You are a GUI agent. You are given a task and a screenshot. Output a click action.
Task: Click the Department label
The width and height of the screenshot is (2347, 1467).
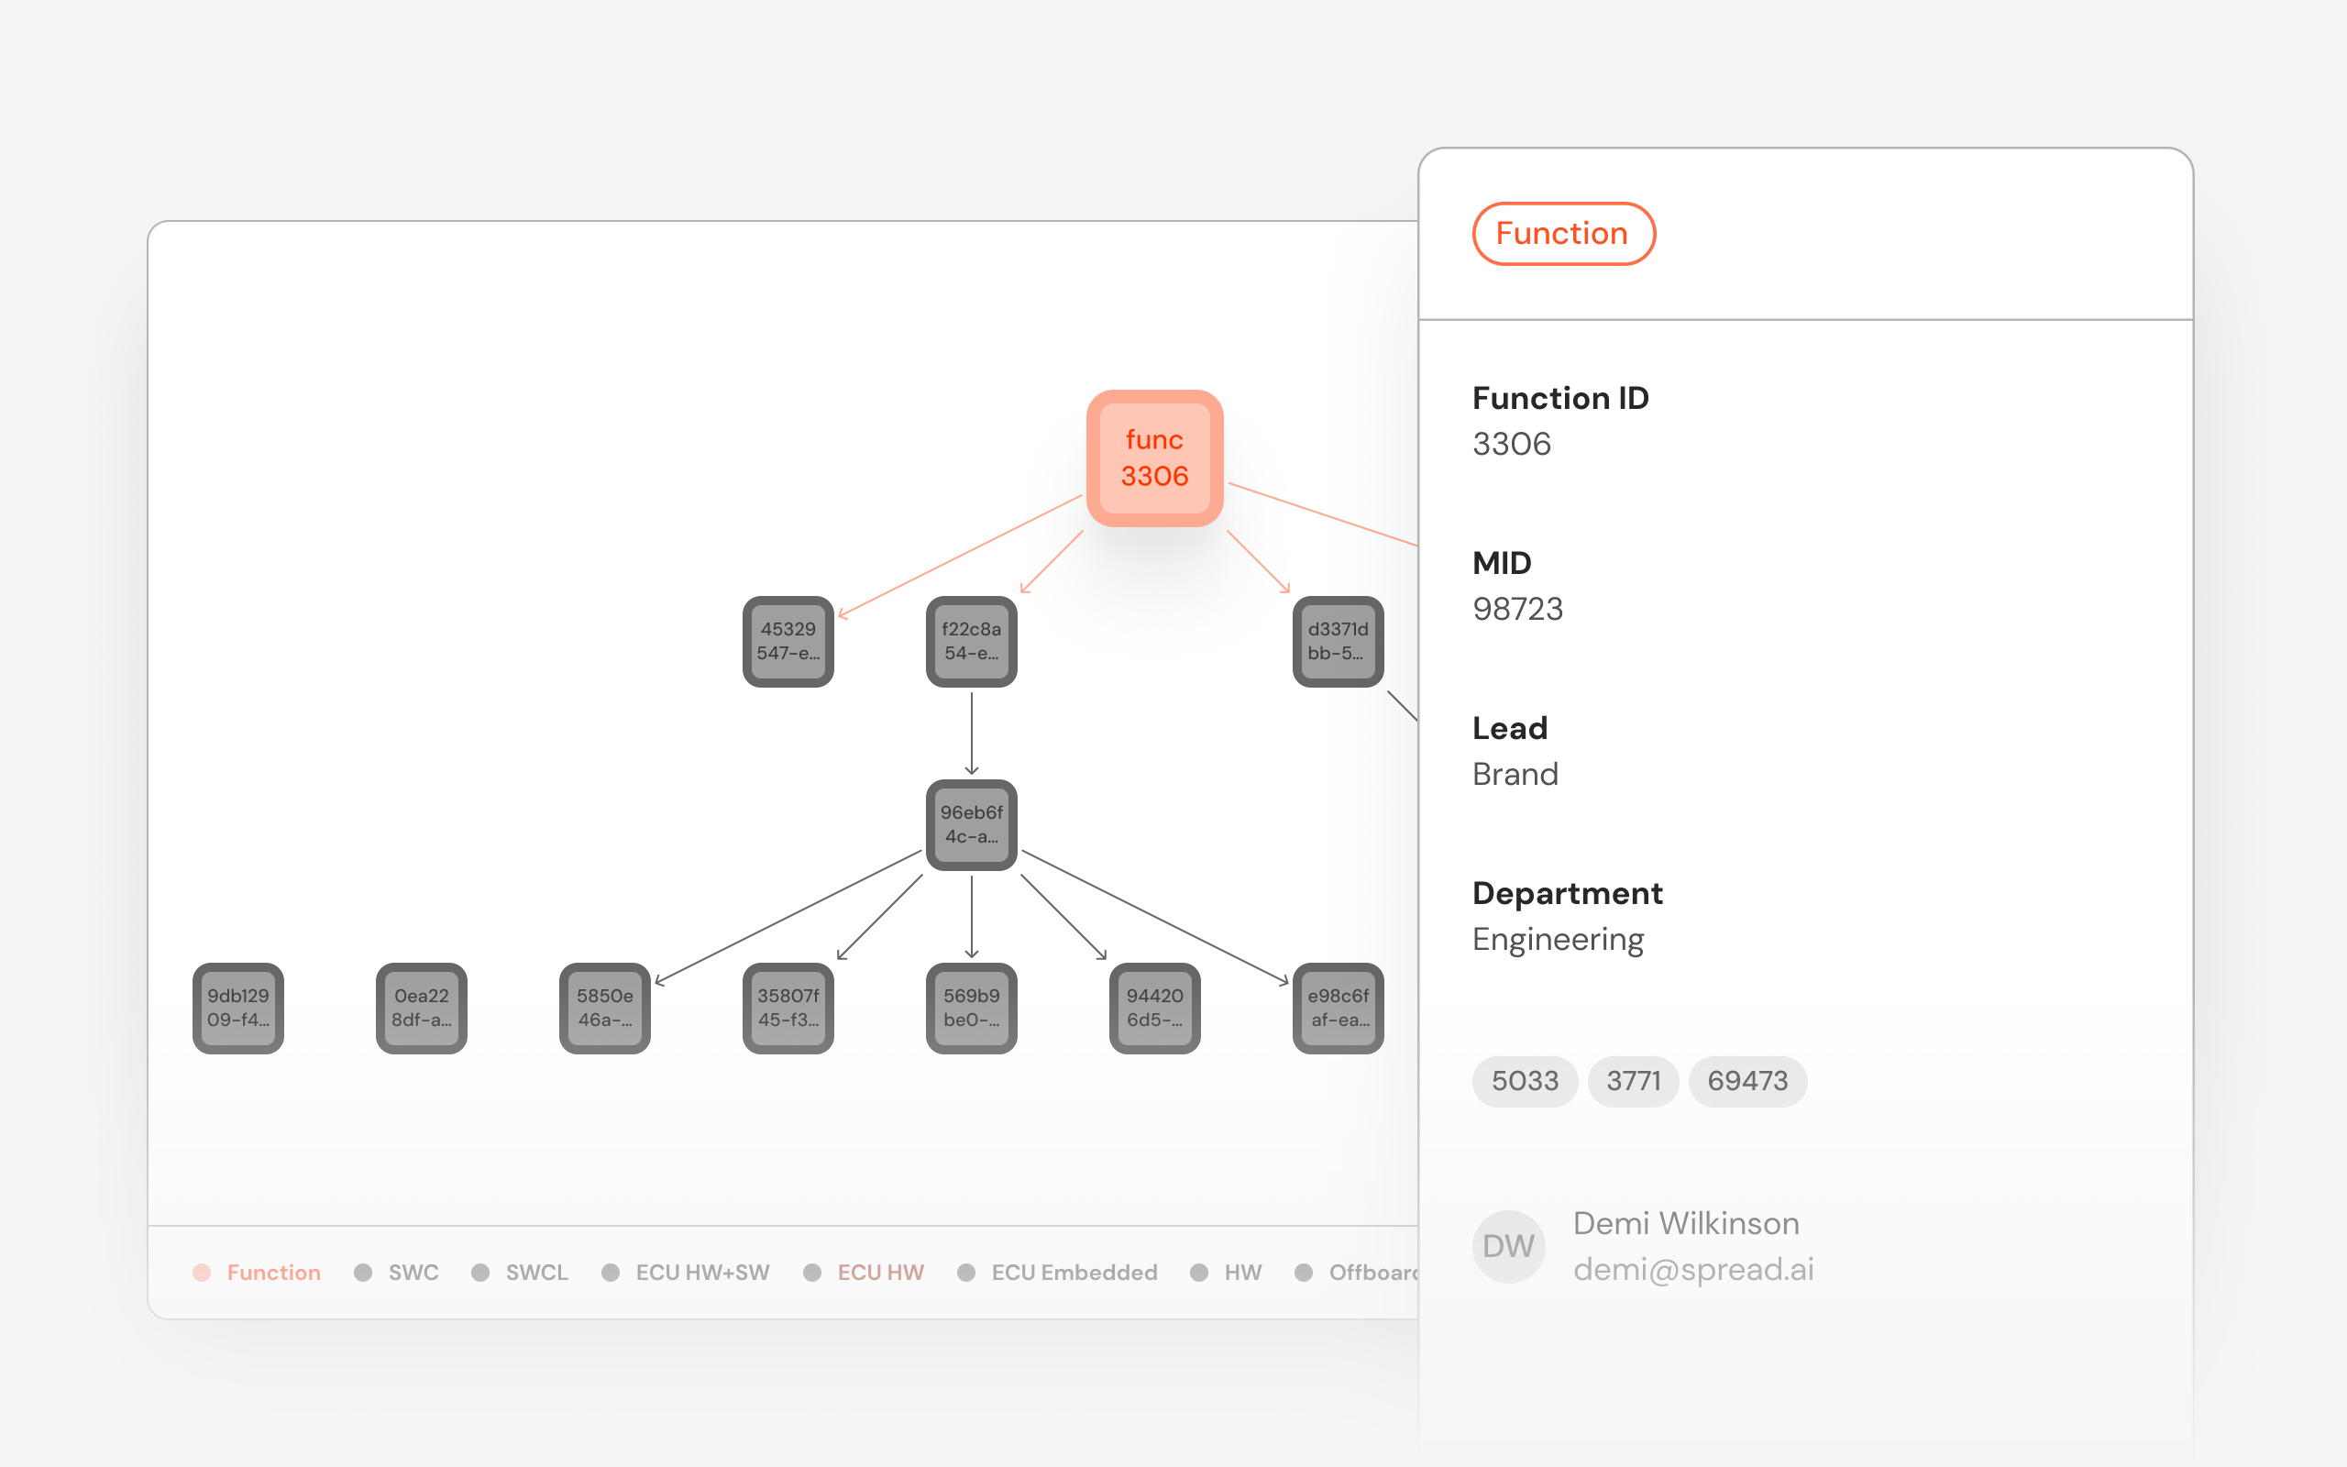[1567, 893]
